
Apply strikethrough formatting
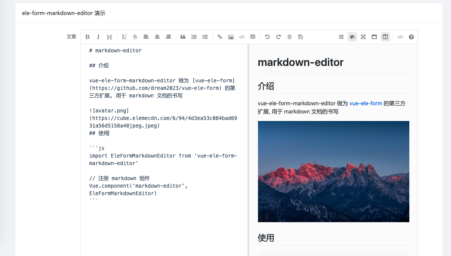[135, 37]
